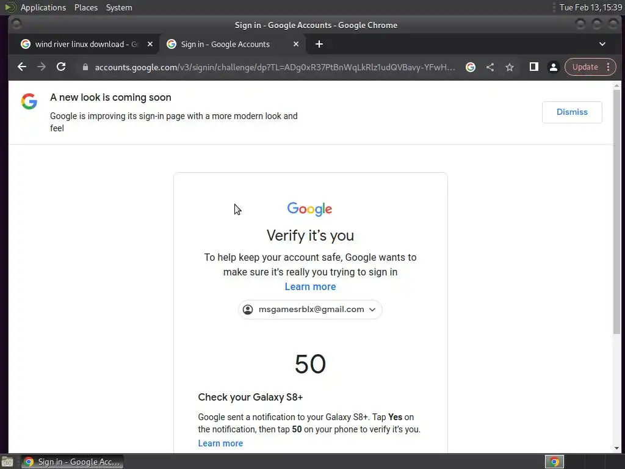The image size is (625, 469).
Task: Open the account switcher msgamesrblx@gmail.com
Action: coord(310,310)
